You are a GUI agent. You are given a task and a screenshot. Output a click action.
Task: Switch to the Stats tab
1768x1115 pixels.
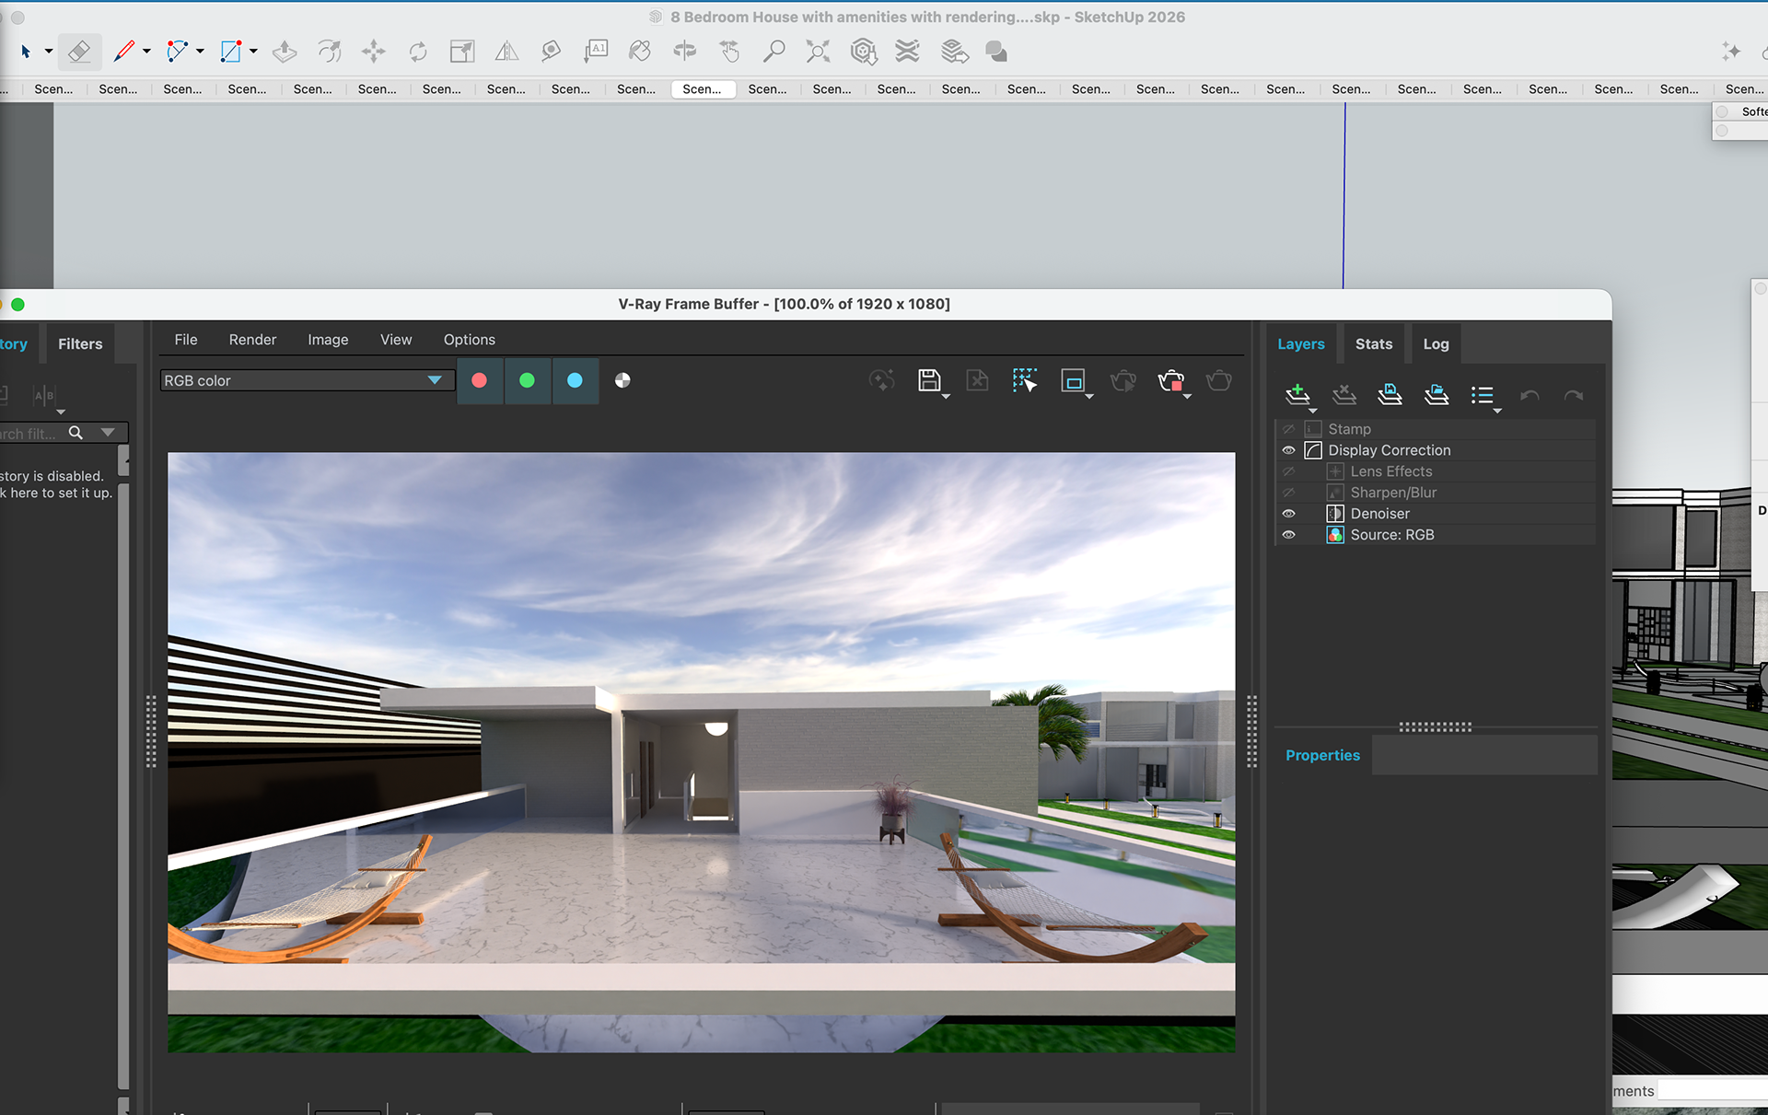tap(1373, 344)
